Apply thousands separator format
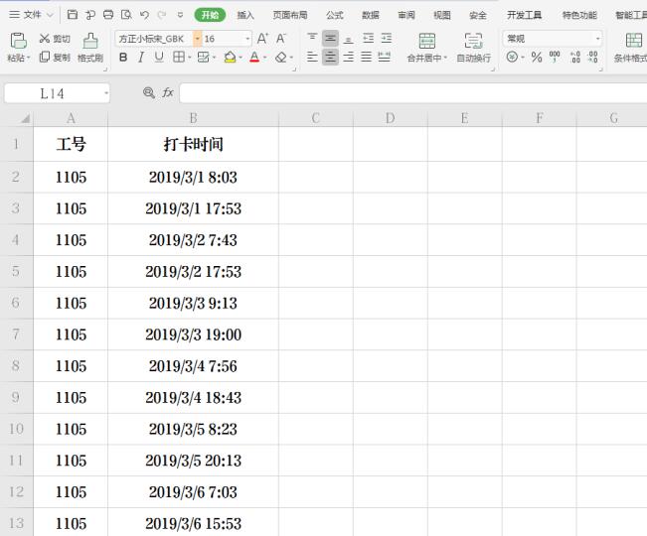The height and width of the screenshot is (536, 647). 555,57
